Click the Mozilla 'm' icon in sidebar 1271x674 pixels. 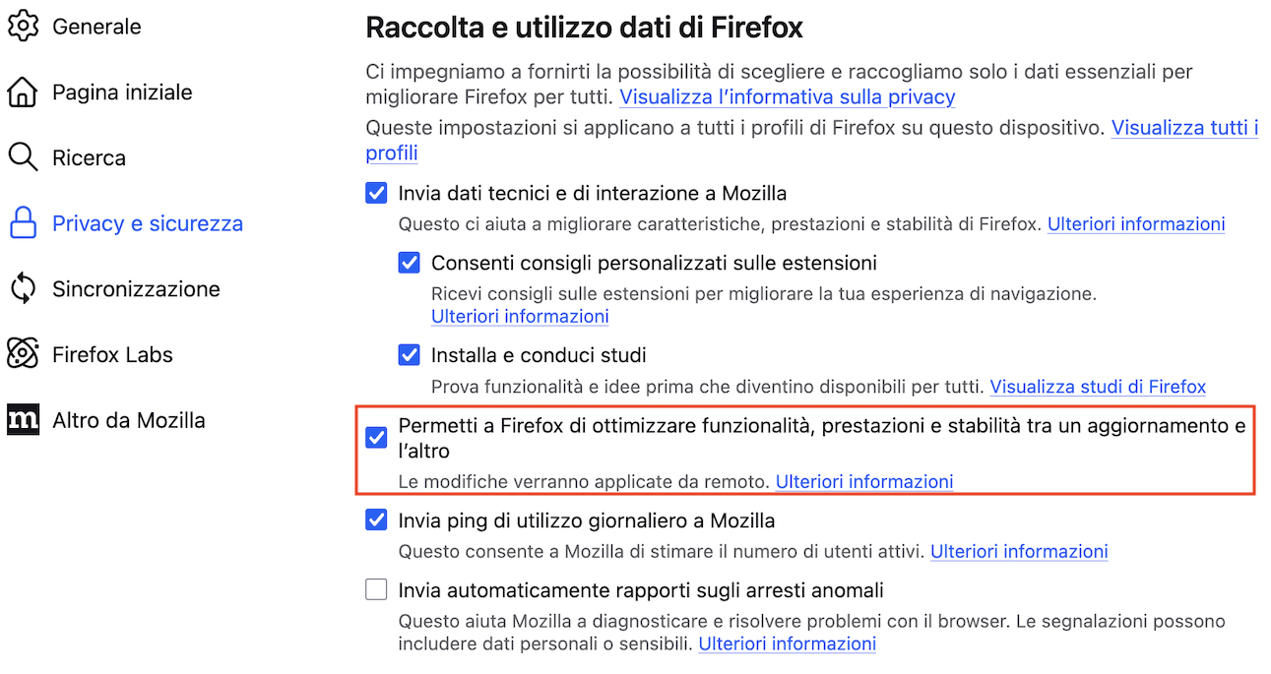23,419
